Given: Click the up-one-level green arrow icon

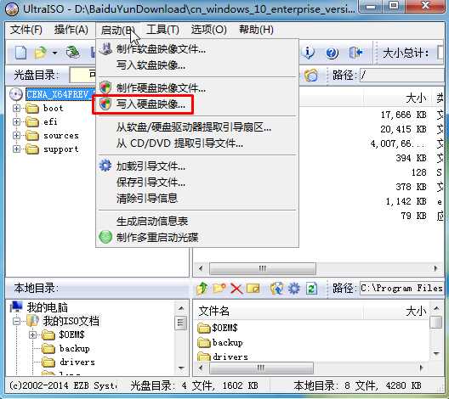Looking at the screenshot, I should [202, 288].
